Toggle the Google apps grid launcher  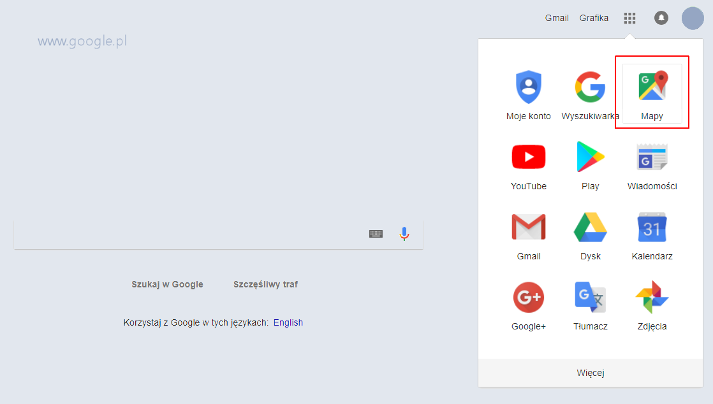(630, 18)
